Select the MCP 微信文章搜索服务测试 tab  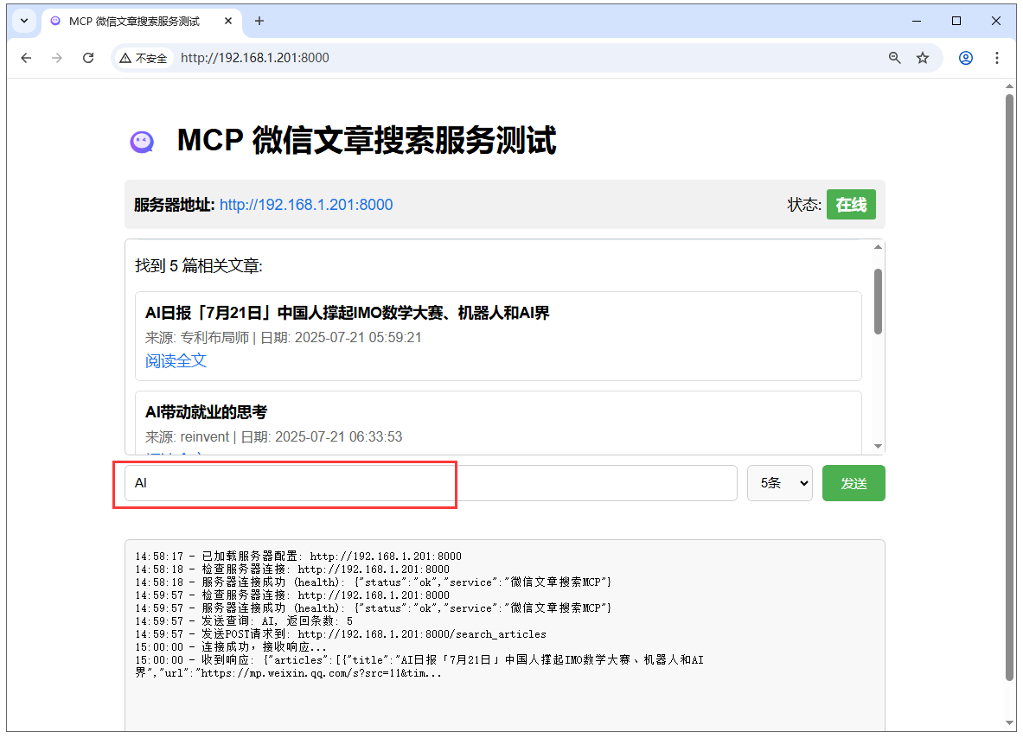134,22
